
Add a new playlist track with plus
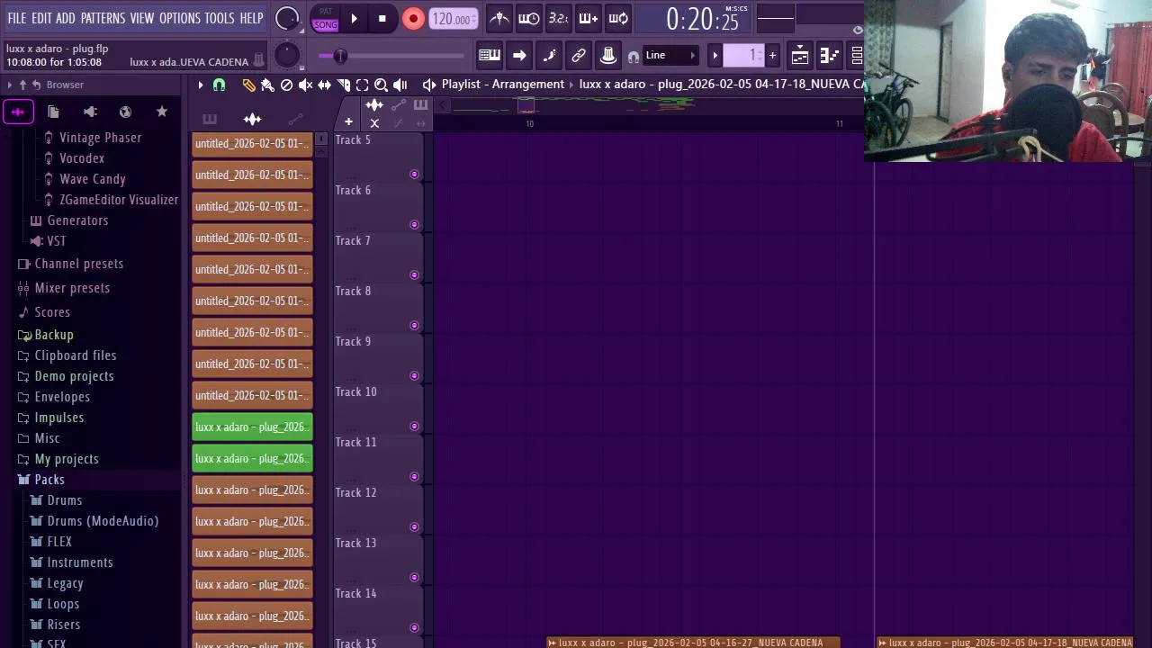(348, 121)
